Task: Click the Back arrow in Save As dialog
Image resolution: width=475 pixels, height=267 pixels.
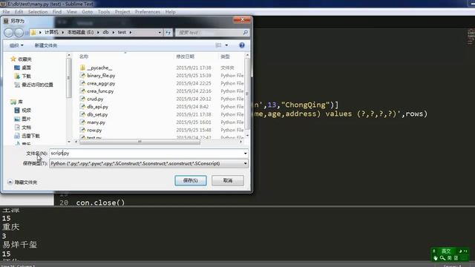Action: pyautogui.click(x=9, y=33)
